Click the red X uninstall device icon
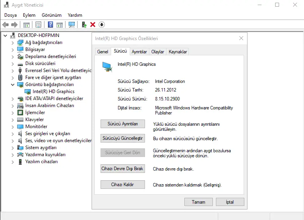This screenshot has height=220, width=304. tap(93, 25)
